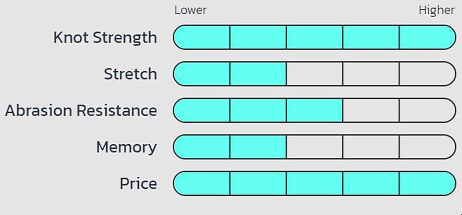Click second filled segment of Stretch bar
The height and width of the screenshot is (215, 462).
pyautogui.click(x=258, y=74)
